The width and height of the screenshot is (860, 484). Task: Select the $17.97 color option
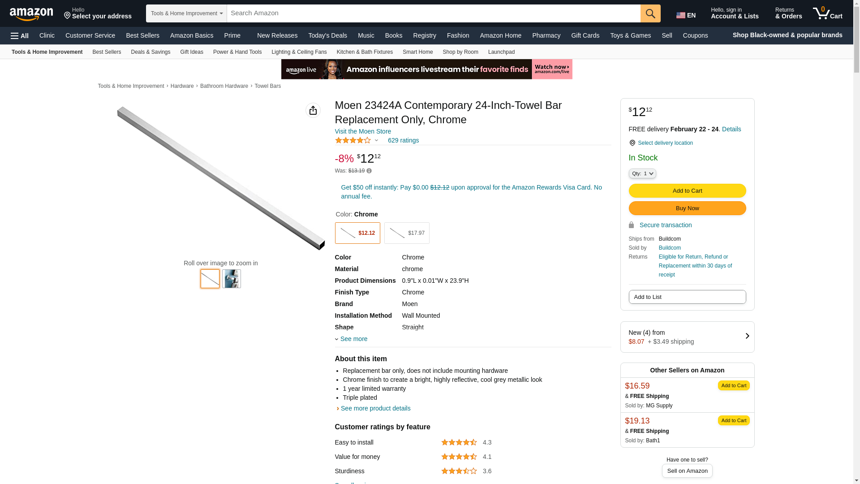tap(407, 233)
